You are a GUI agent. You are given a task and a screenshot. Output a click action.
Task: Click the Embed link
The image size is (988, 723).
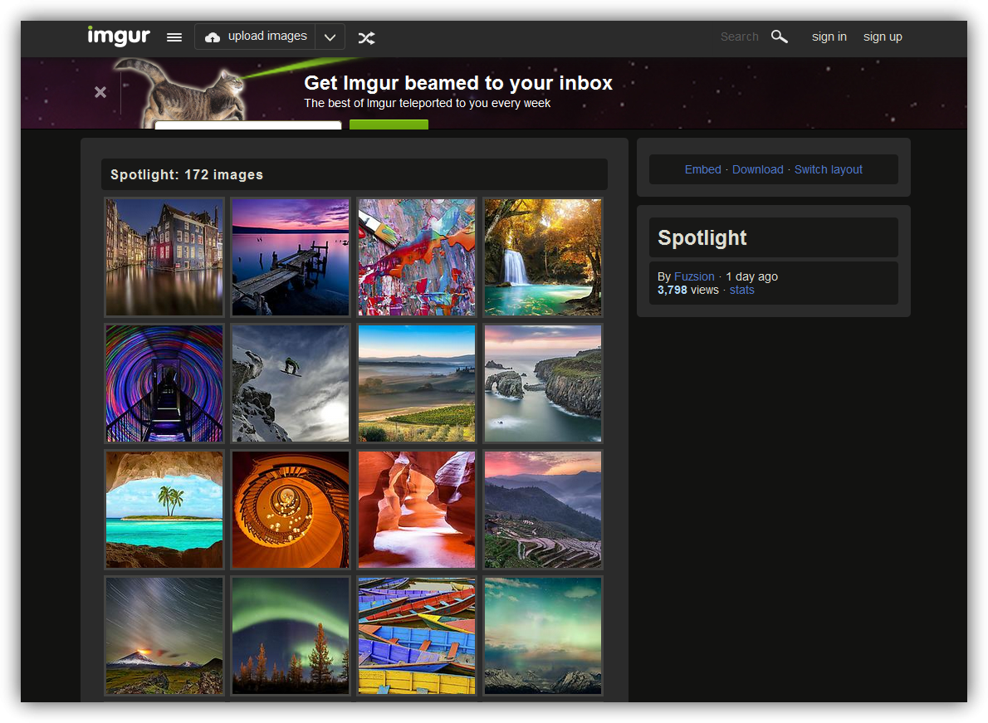[702, 169]
